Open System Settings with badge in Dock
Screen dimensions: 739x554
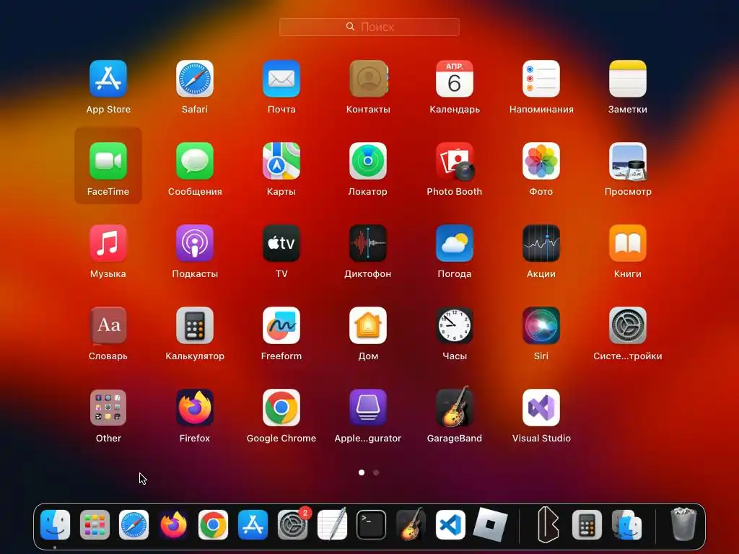coord(292,525)
